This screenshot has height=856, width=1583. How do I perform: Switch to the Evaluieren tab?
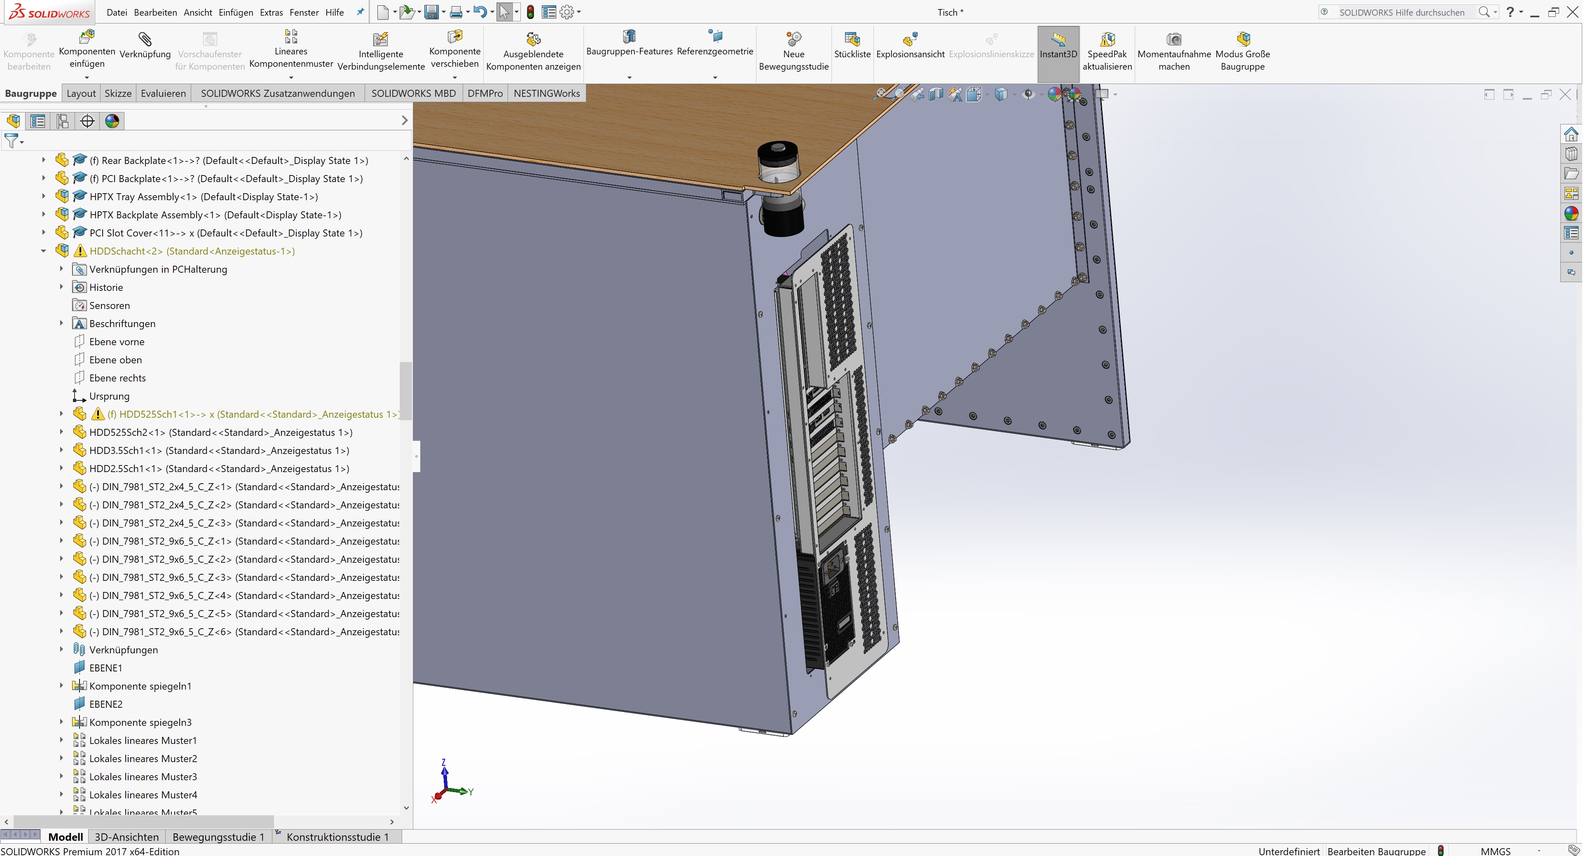click(163, 94)
